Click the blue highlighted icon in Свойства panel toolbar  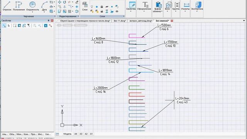[46, 25]
